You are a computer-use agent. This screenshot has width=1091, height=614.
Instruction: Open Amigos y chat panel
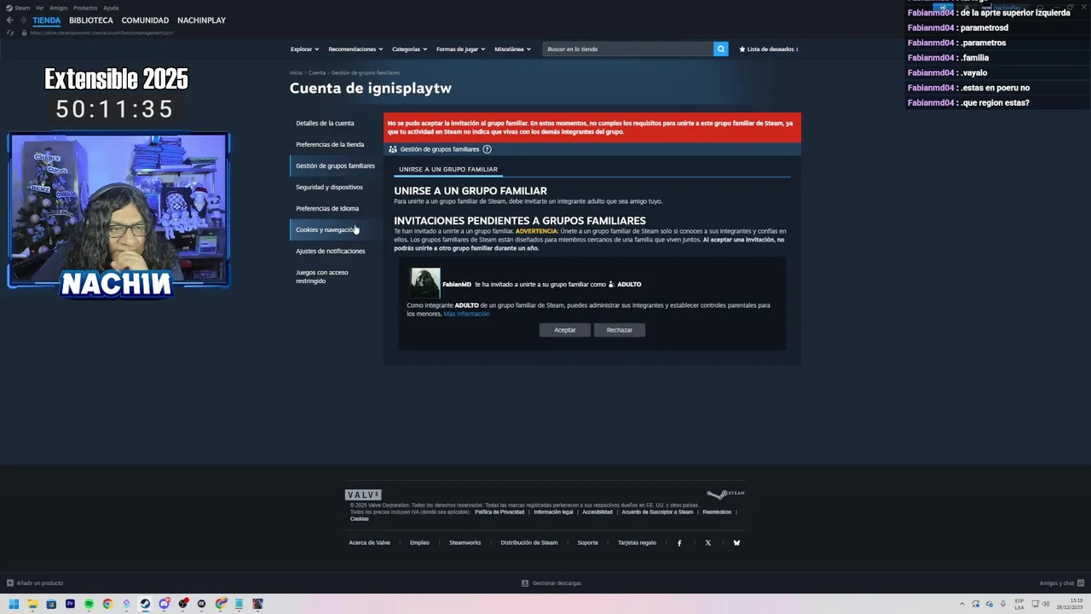1061,583
